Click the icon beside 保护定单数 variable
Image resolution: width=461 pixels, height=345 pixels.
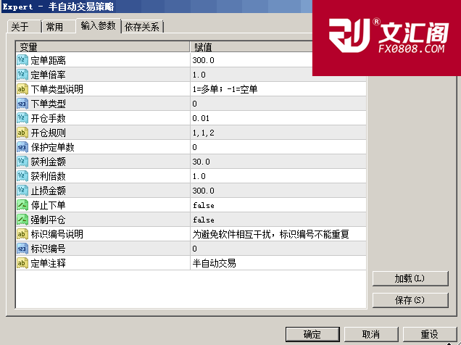pos(22,147)
